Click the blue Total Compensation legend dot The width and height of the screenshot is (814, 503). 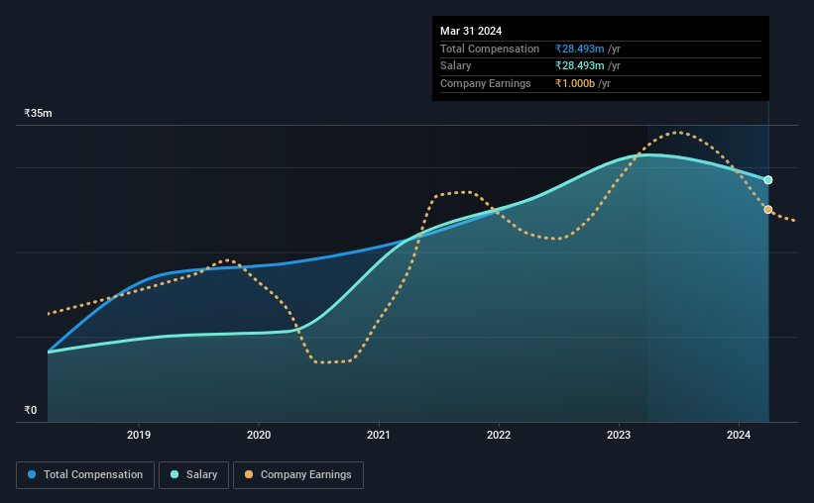[x=32, y=474]
